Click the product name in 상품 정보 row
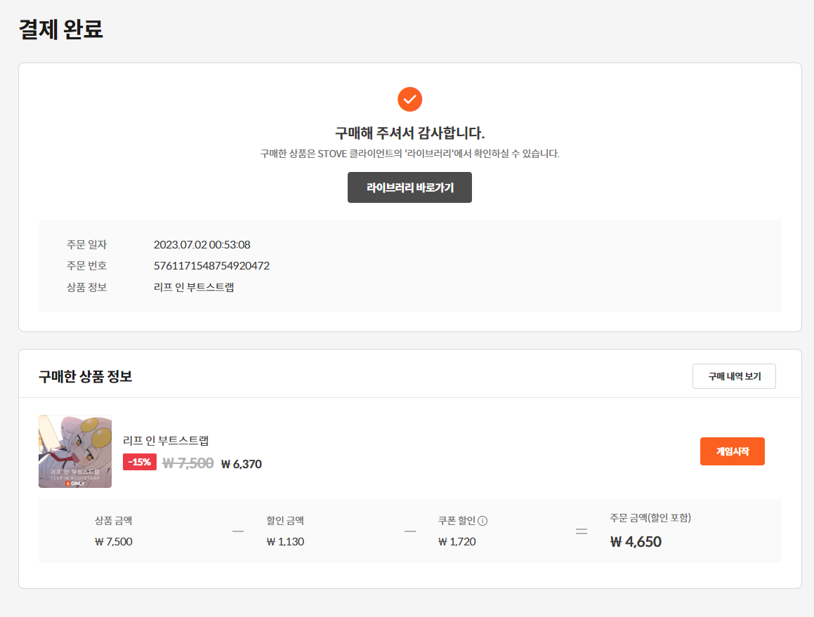The height and width of the screenshot is (617, 814). coord(194,287)
